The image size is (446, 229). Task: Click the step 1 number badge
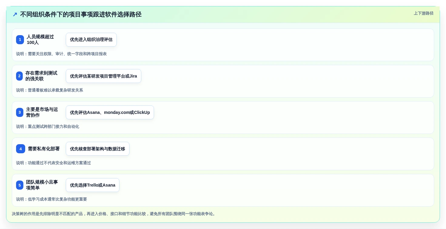(x=20, y=40)
